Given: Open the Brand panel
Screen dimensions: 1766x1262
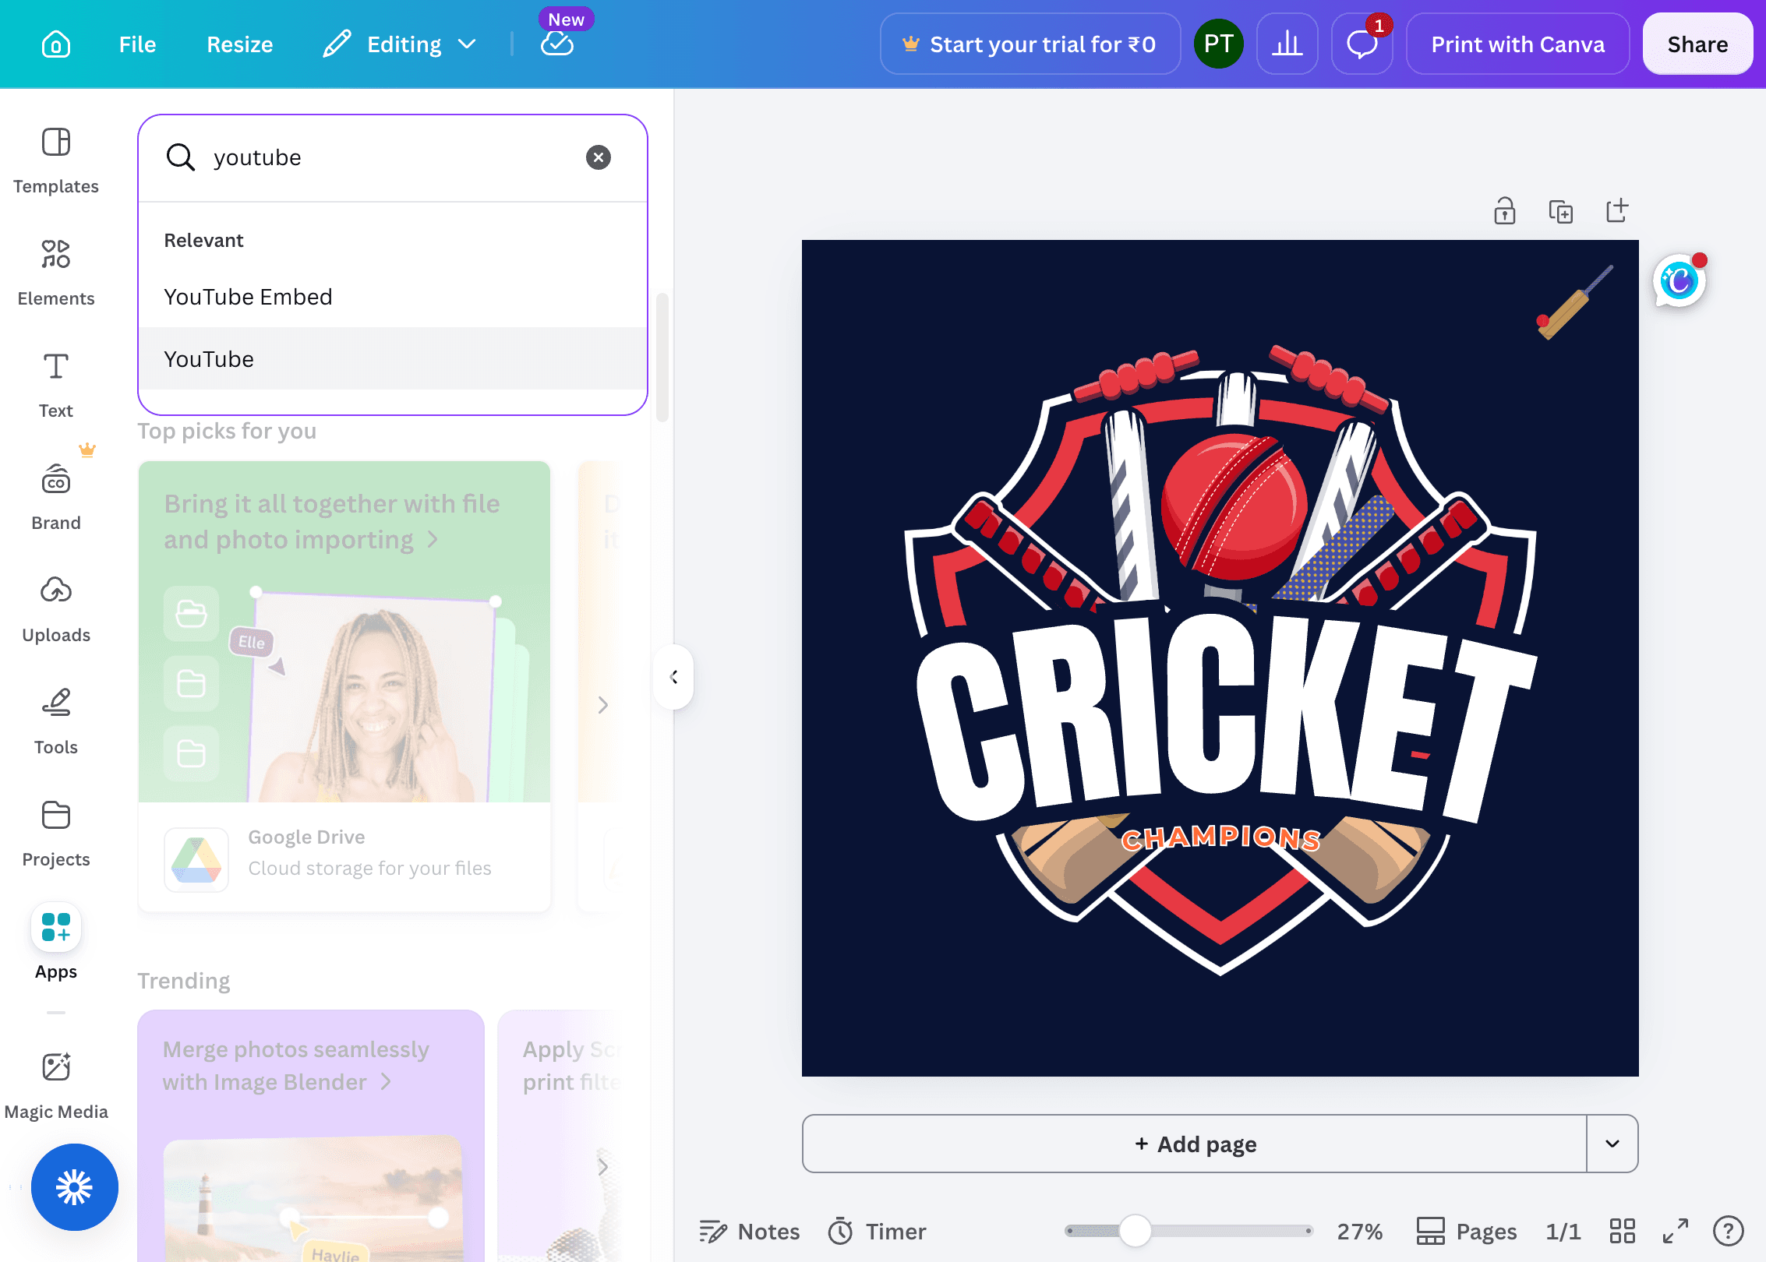Looking at the screenshot, I should point(56,498).
